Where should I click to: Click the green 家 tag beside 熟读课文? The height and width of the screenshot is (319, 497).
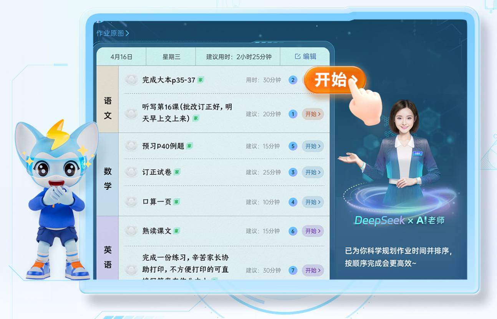click(x=176, y=231)
